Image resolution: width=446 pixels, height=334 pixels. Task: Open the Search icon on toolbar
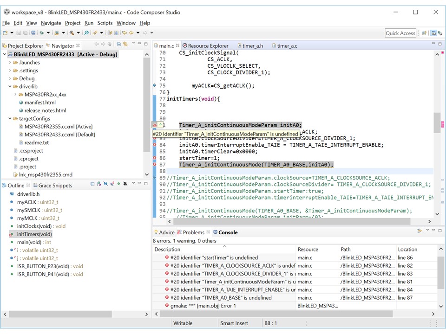click(x=86, y=33)
